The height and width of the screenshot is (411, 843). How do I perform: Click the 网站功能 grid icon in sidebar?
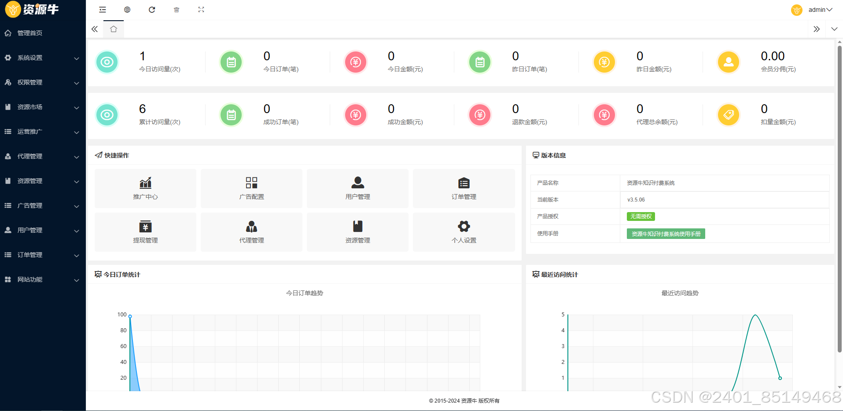(x=8, y=279)
